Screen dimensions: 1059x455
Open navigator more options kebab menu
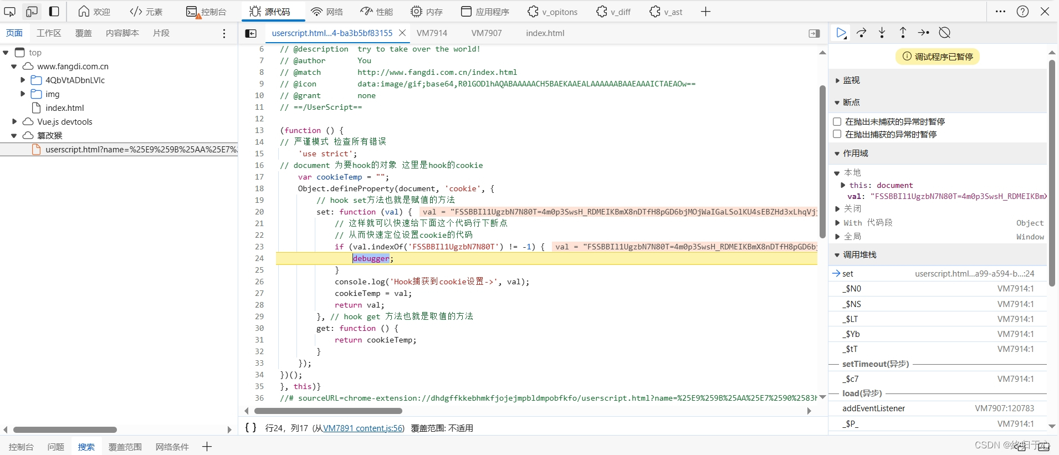[x=224, y=33]
